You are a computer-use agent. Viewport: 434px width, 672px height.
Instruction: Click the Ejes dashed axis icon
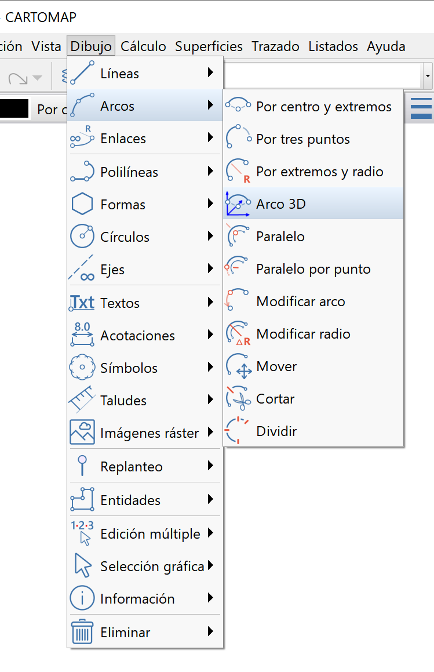pyautogui.click(x=82, y=268)
